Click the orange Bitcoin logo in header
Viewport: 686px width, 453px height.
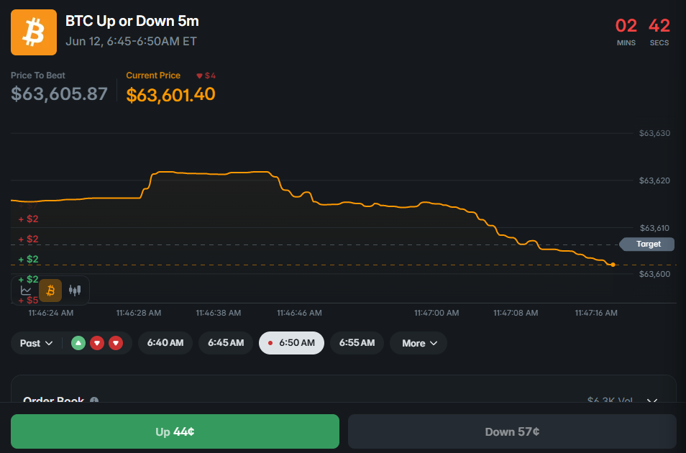click(34, 32)
